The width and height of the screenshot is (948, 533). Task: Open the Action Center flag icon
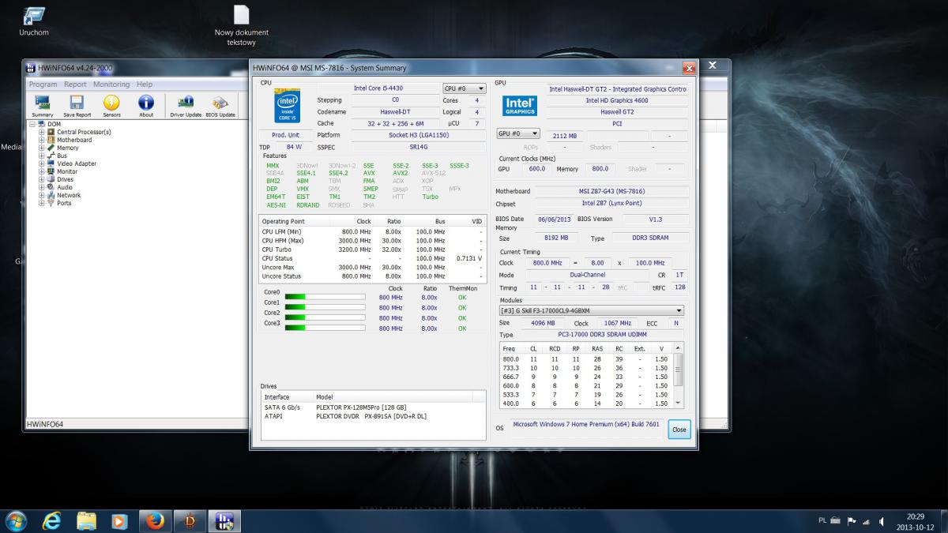tap(852, 521)
